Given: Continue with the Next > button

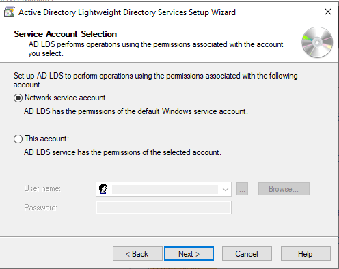Looking at the screenshot, I should 189,254.
